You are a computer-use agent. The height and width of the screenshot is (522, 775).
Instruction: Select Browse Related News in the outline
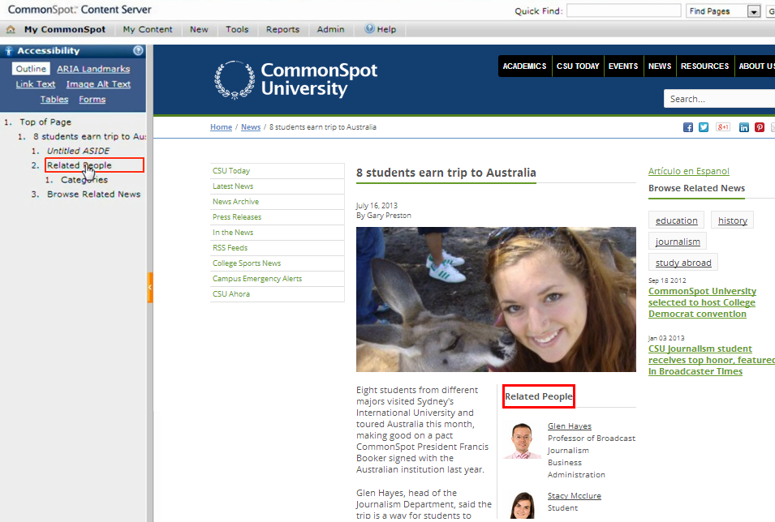(94, 194)
